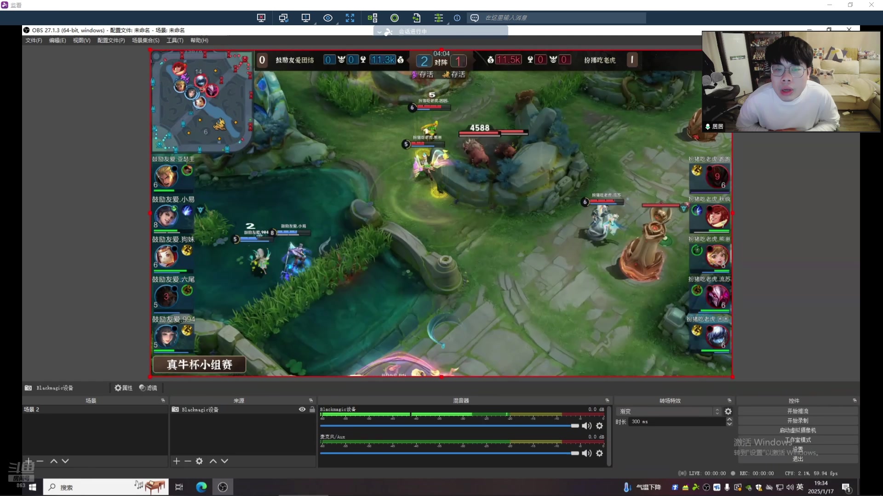The width and height of the screenshot is (883, 496).
Task: Float the 场景 dock with its popout icon
Action: 163,400
